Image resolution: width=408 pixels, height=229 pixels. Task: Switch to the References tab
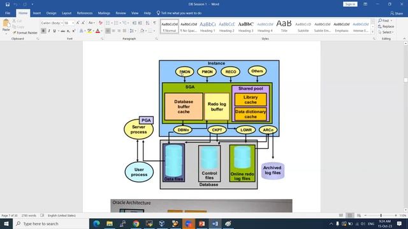(85, 13)
